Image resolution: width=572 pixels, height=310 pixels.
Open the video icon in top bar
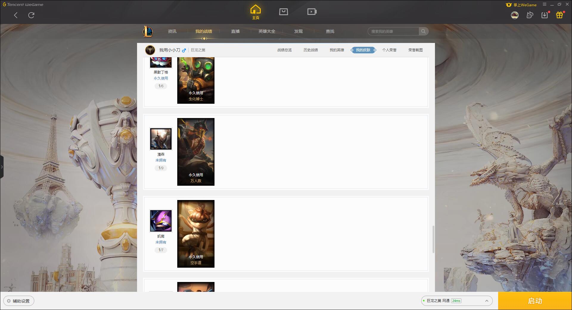point(312,12)
